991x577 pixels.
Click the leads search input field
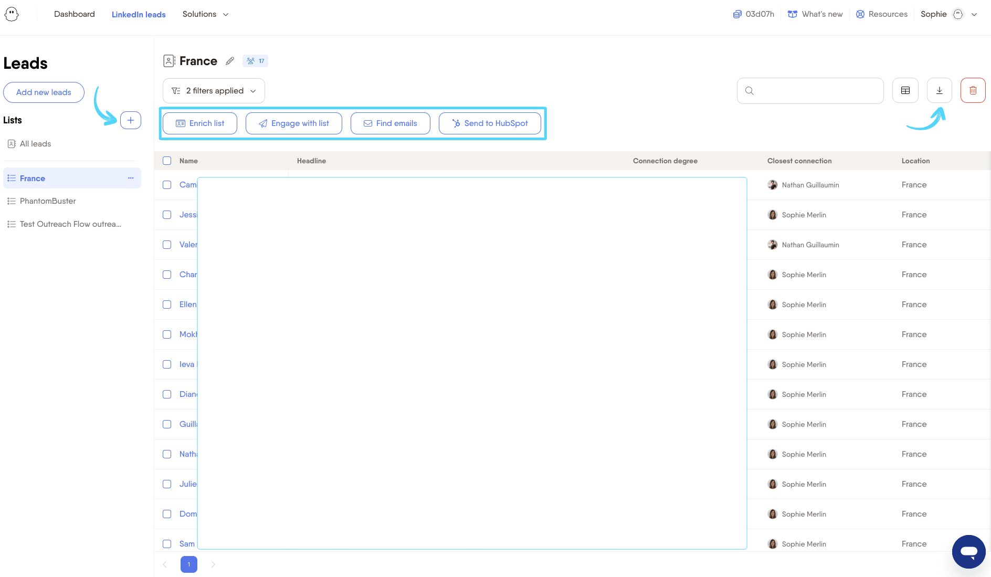point(817,91)
